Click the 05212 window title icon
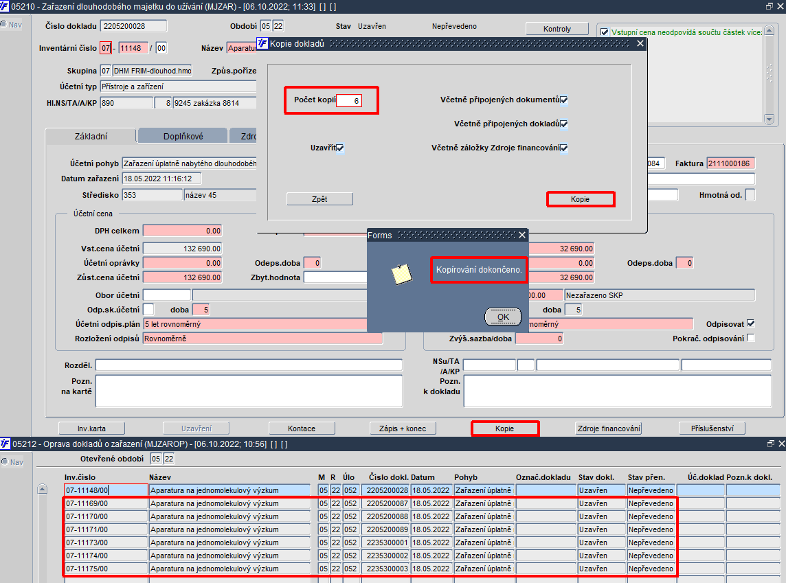 pyautogui.click(x=5, y=444)
